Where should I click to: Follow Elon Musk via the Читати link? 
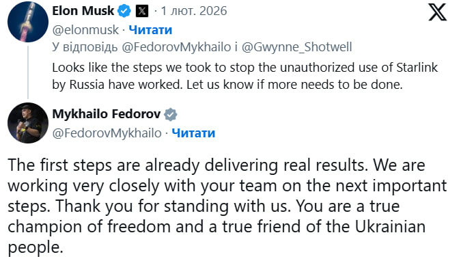click(150, 30)
